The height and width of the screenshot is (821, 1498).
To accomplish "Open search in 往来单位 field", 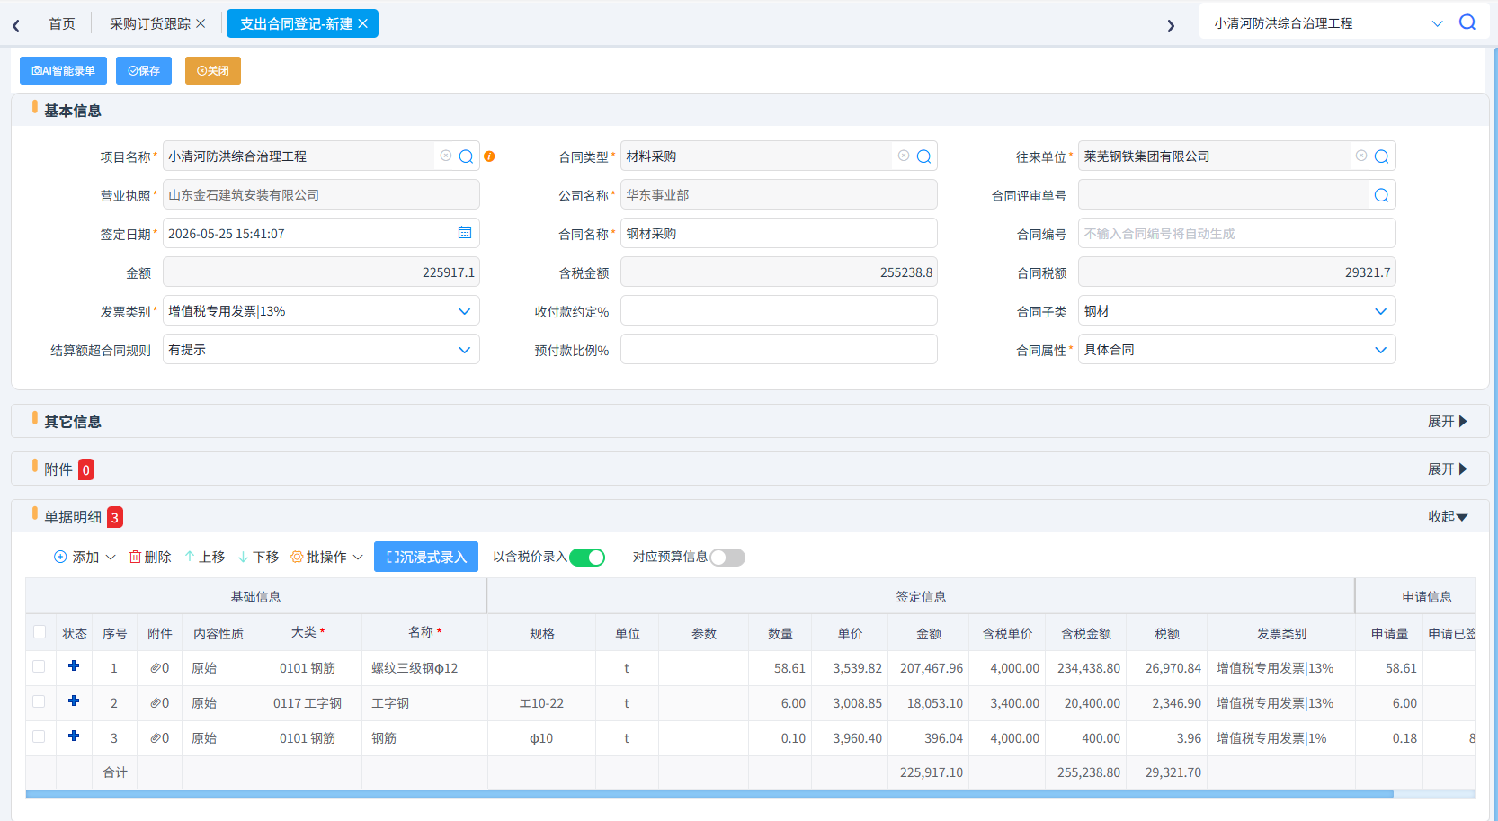I will coord(1381,156).
